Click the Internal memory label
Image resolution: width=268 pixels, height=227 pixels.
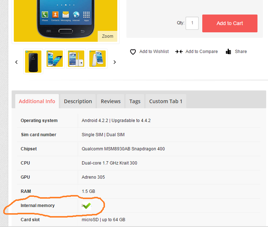point(38,206)
